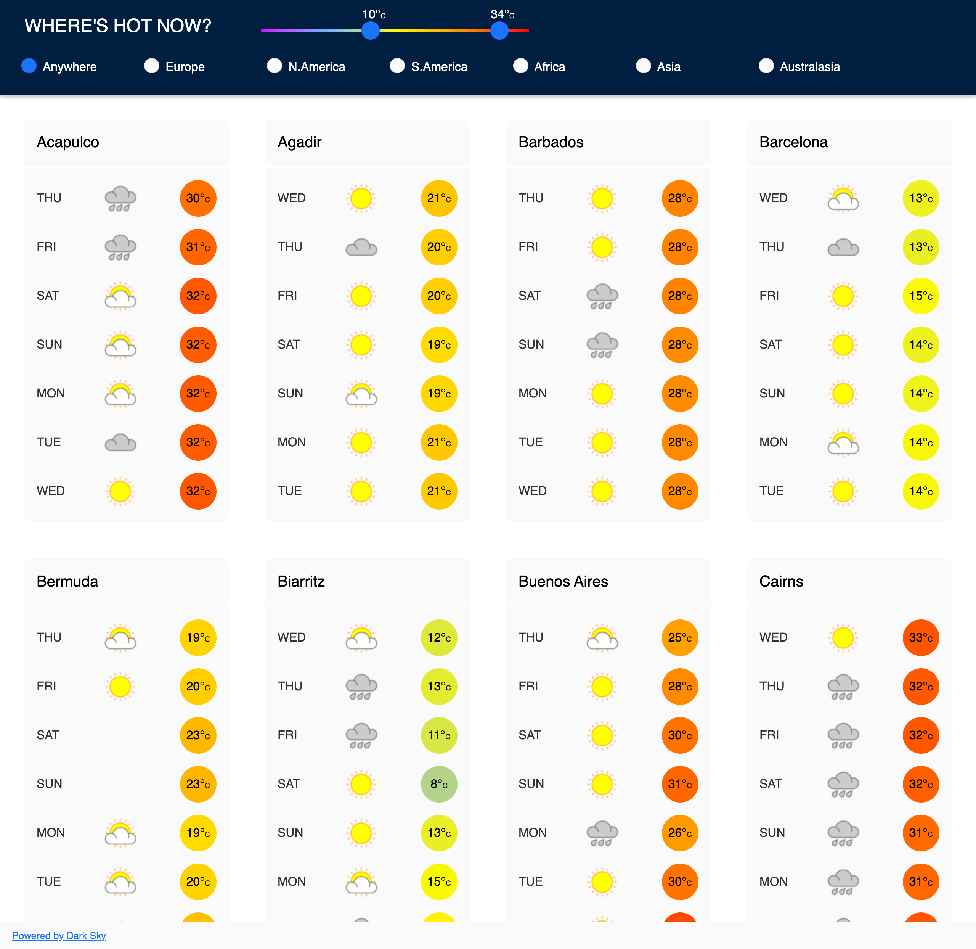Click Bermuda SAT 23°c temperature badge
This screenshot has width=976, height=949.
pyautogui.click(x=198, y=735)
